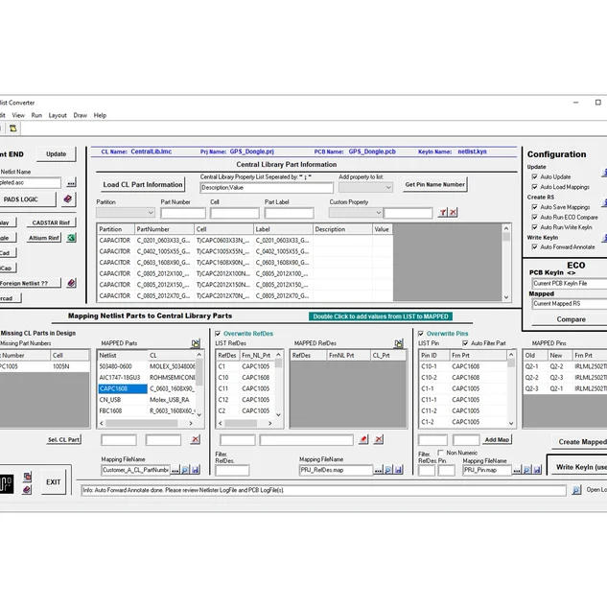
Task: Click the Part Number filter input field
Action: point(183,213)
